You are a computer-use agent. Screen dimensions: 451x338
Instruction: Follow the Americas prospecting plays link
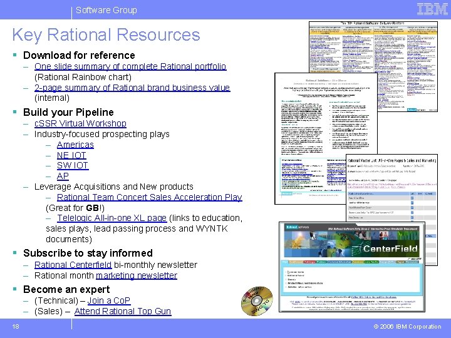tap(75, 145)
